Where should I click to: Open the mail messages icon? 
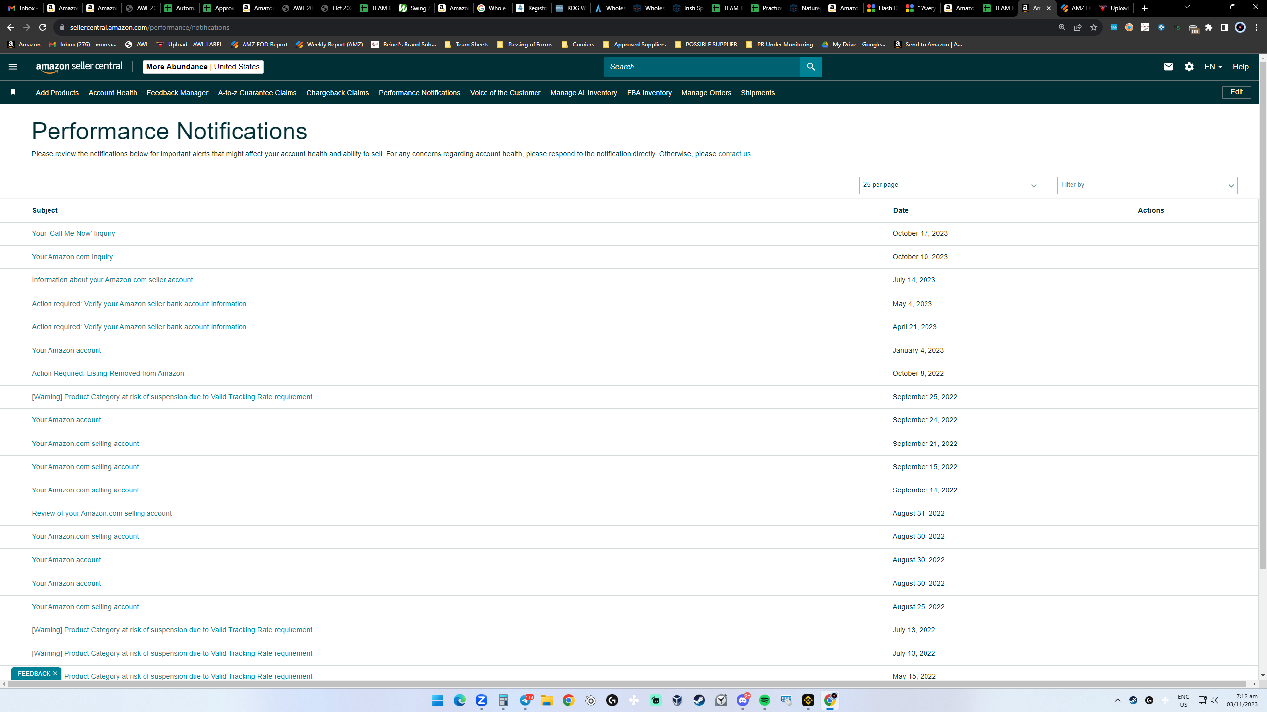click(x=1169, y=67)
